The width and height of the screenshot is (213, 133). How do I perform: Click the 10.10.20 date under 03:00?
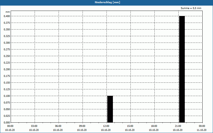[x=34, y=130]
